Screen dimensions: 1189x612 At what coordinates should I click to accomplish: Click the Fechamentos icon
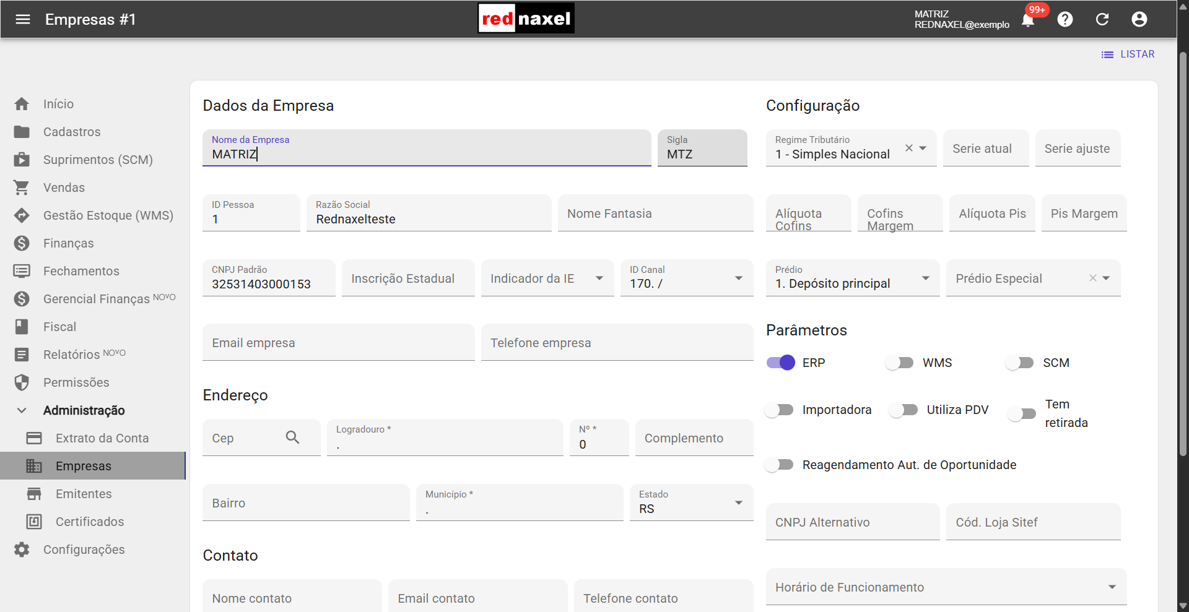[22, 271]
